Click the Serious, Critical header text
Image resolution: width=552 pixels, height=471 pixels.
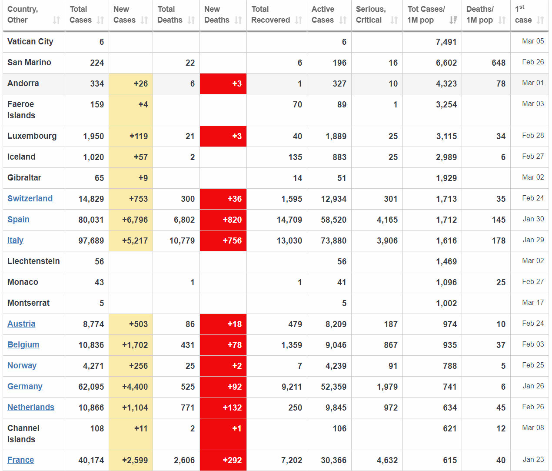371,14
